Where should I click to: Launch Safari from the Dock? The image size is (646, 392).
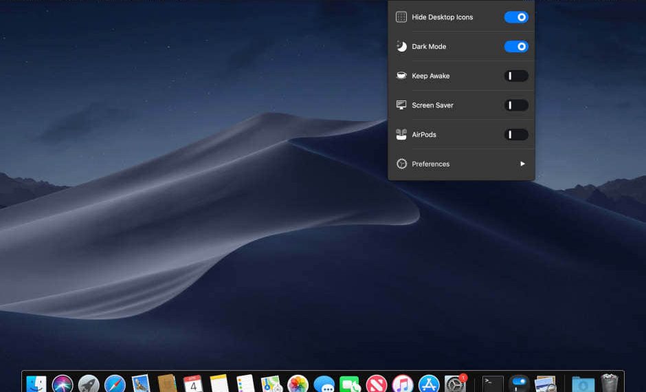point(115,384)
